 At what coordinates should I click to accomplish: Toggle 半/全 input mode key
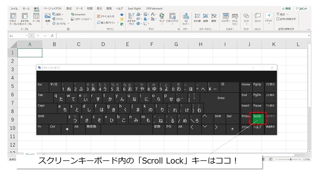point(55,87)
